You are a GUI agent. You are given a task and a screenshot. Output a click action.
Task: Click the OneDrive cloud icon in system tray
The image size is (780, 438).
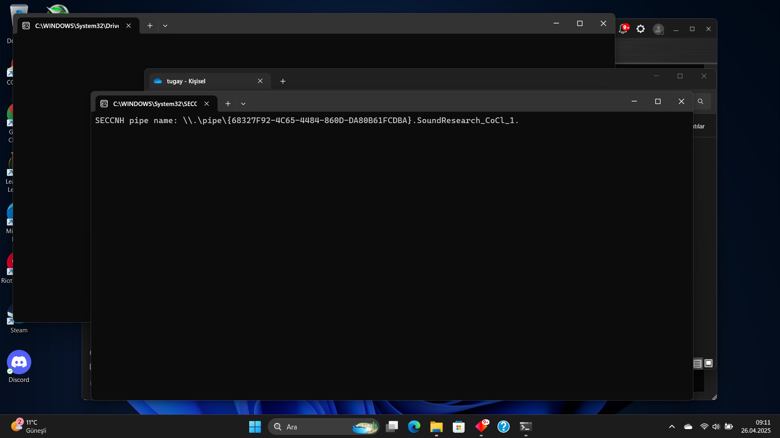click(688, 427)
